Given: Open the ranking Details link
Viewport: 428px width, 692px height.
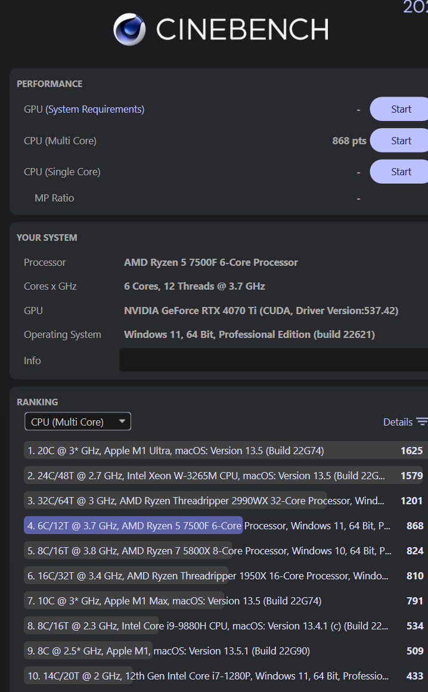Looking at the screenshot, I should point(398,422).
